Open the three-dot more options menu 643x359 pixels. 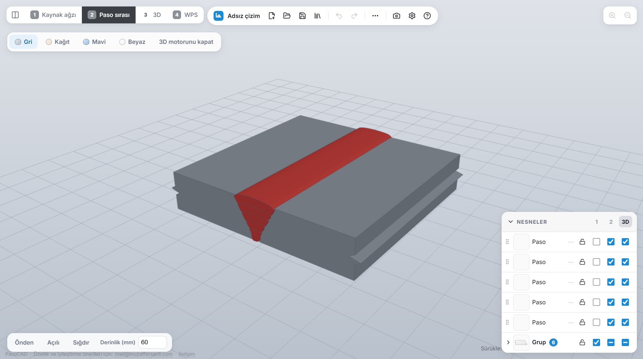375,16
